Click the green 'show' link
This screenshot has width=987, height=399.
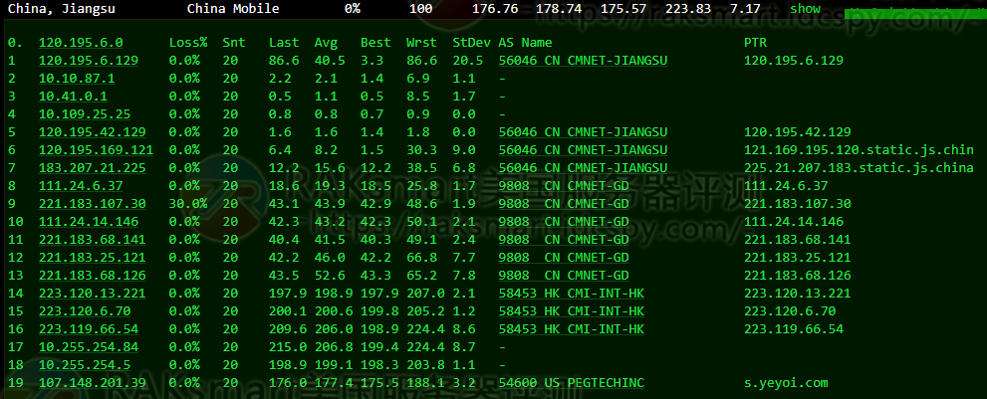tap(805, 9)
